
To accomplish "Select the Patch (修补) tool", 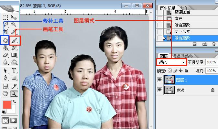I will (5, 40).
